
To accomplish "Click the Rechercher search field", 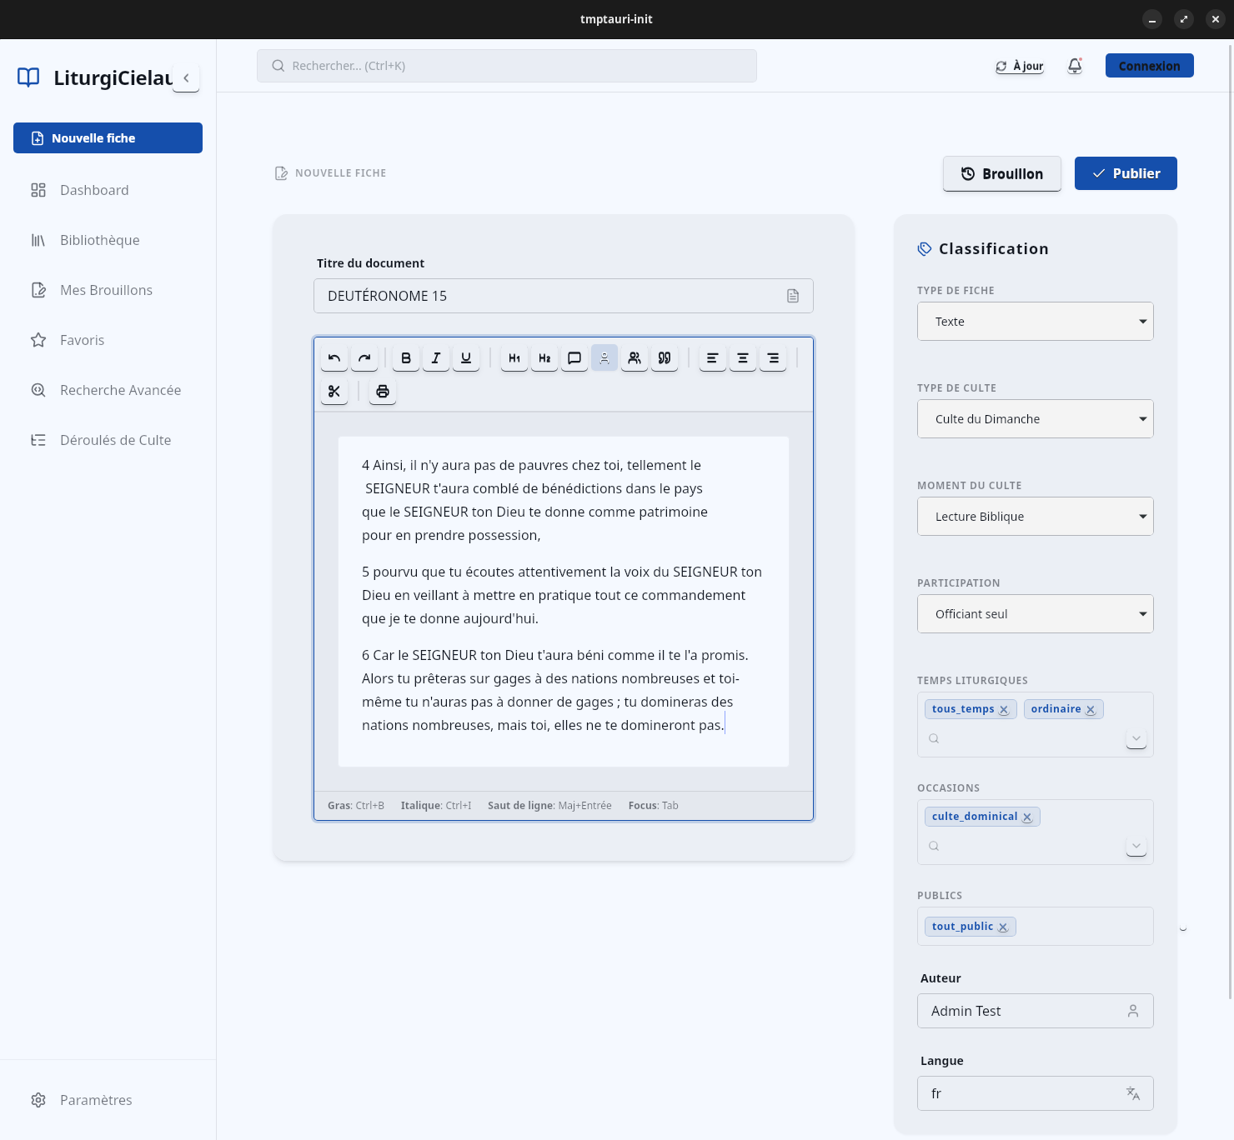I will [x=506, y=66].
